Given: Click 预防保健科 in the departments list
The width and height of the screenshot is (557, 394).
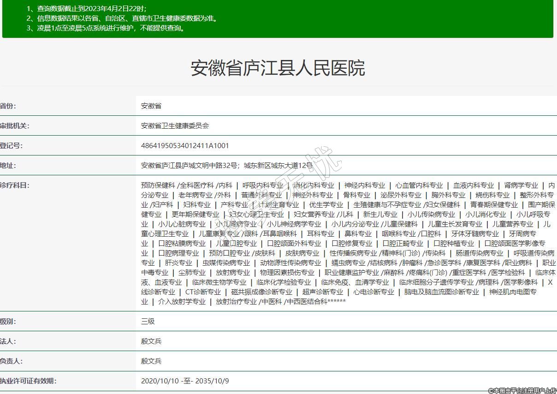Looking at the screenshot, I should pos(158,185).
